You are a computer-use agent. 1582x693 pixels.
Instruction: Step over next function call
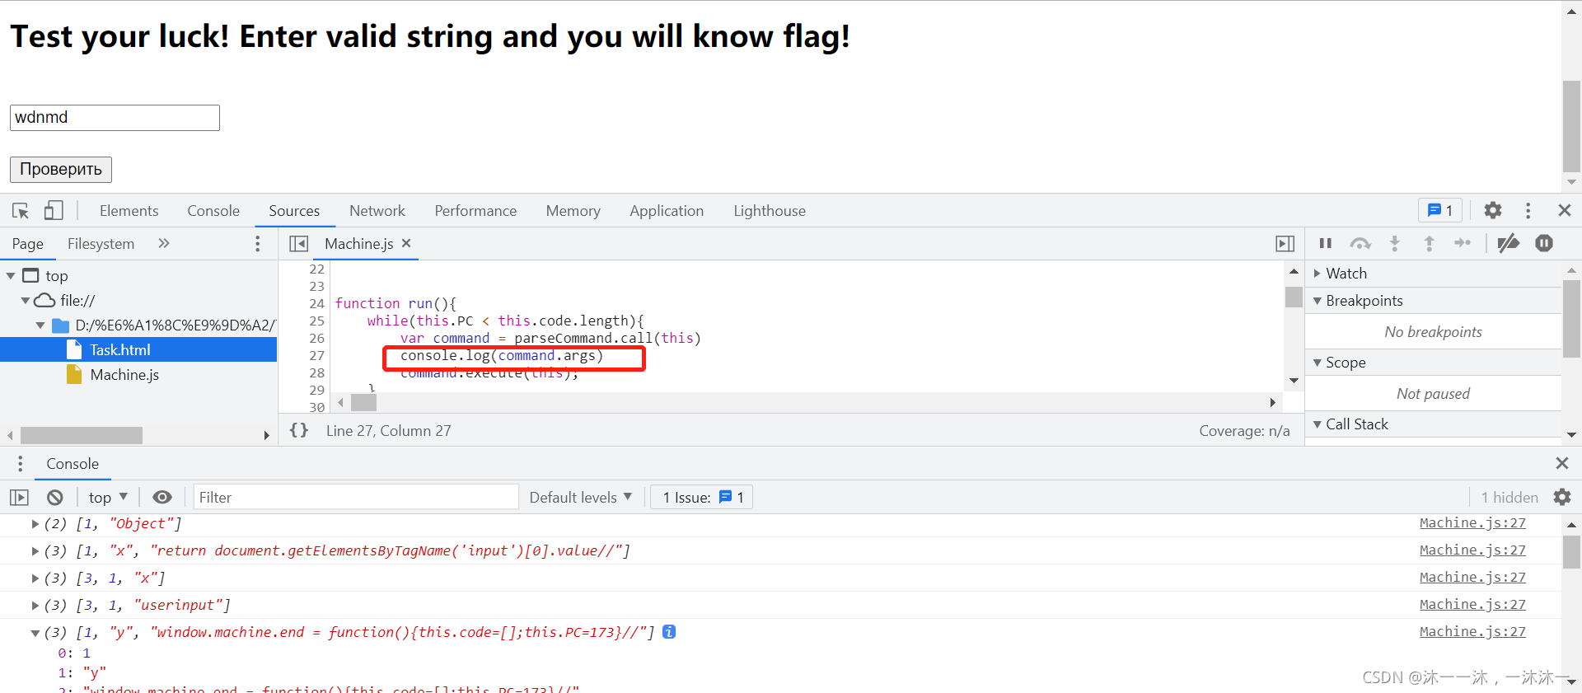(1360, 243)
